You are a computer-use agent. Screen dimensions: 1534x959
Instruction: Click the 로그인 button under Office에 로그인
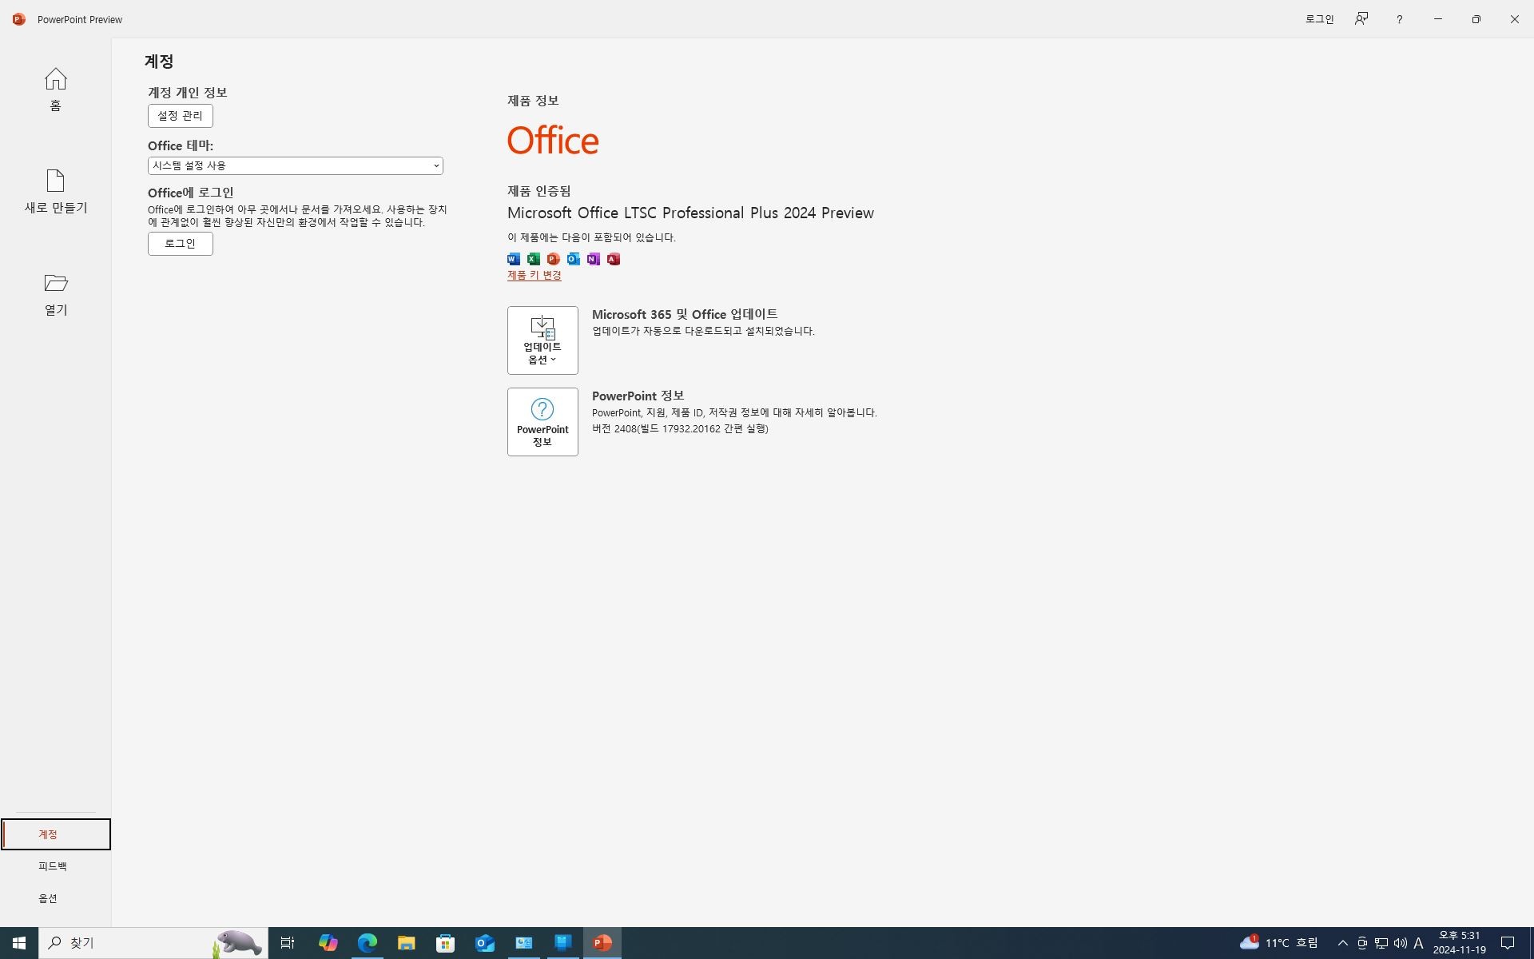click(x=180, y=244)
